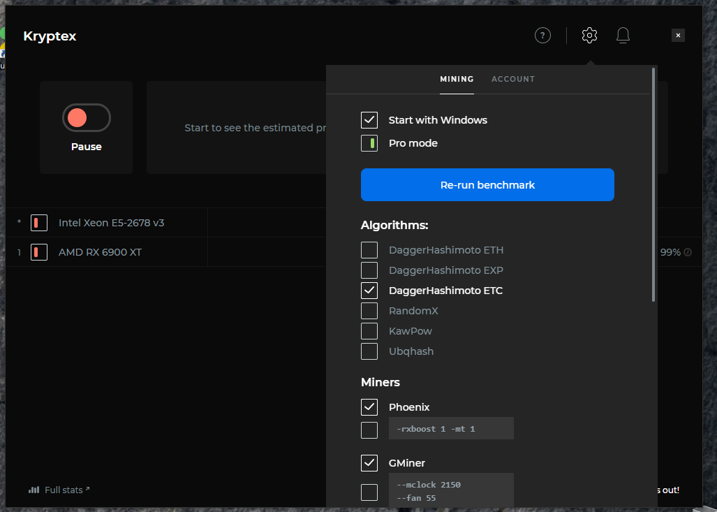Toggle the Pause mining switch
The height and width of the screenshot is (512, 717).
click(87, 117)
